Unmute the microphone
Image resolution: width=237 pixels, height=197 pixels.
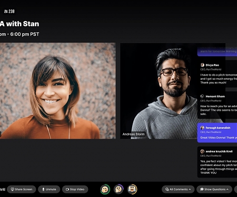49,189
